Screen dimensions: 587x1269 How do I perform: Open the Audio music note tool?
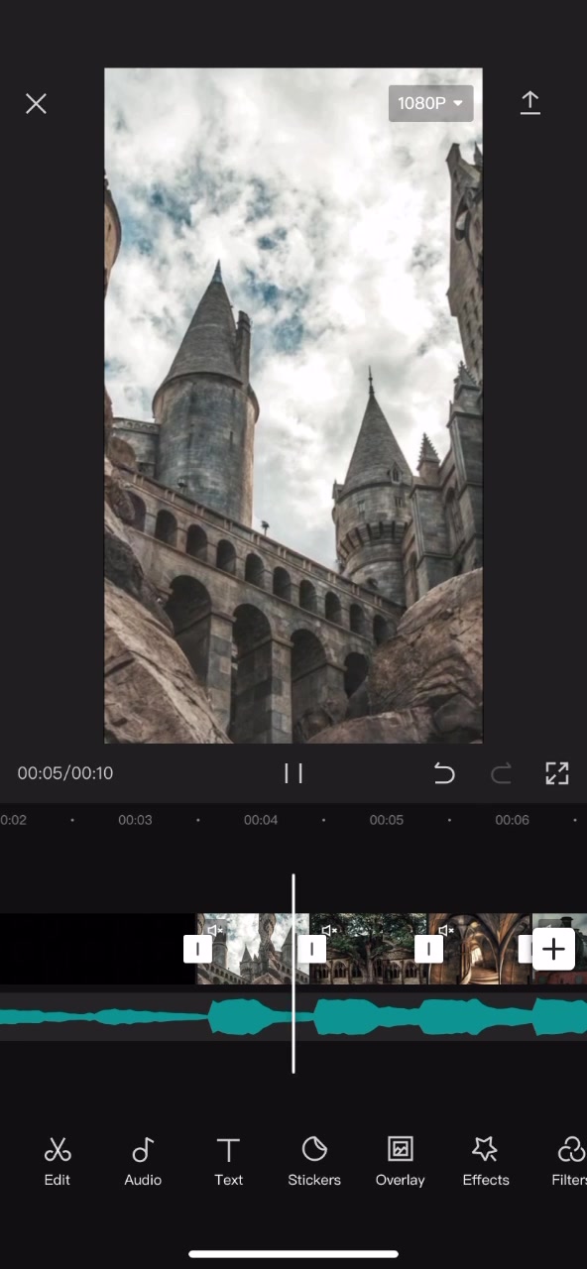click(143, 1161)
